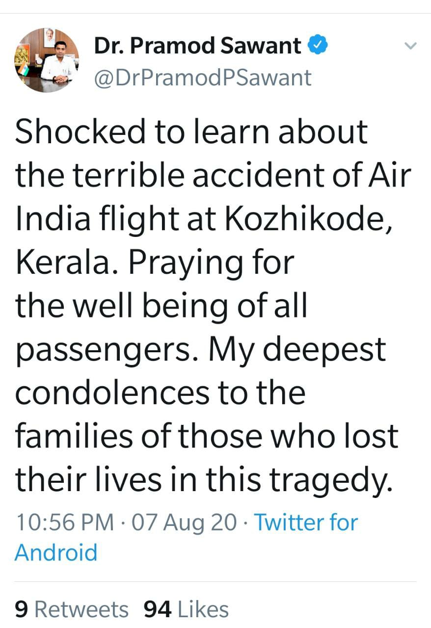Open the @DrPramodPSawant handle
Viewport: 431px width, 628px height.
pos(202,78)
